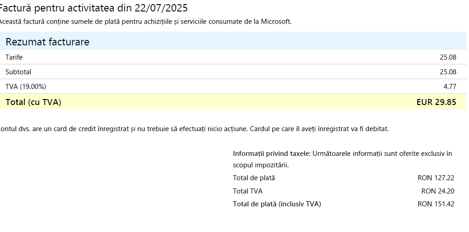The image size is (469, 232).
Task: Click the Subtotal amount 25.08
Action: (448, 72)
